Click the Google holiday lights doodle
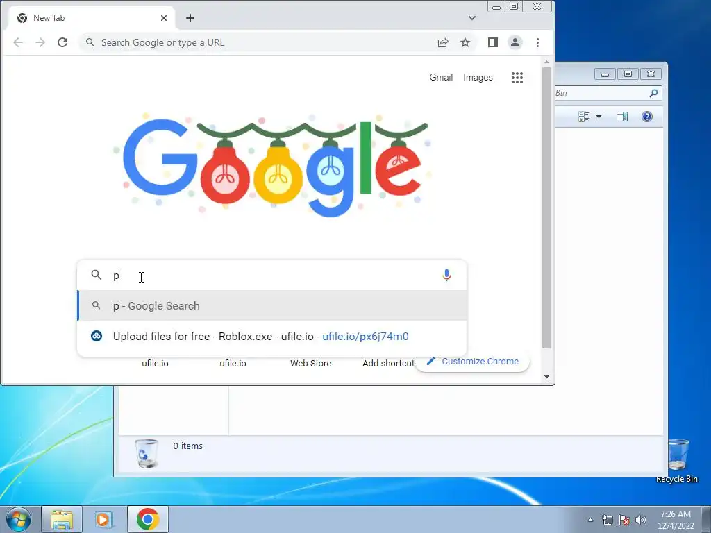 click(x=272, y=164)
